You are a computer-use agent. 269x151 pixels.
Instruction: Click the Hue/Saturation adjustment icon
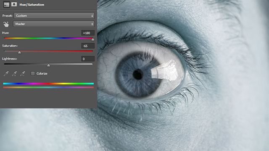7,5
